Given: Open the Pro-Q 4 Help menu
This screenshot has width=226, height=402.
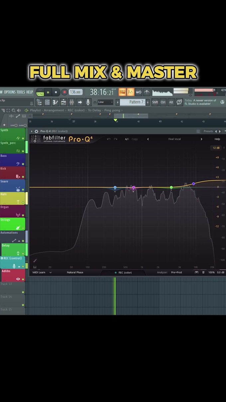Looking at the screenshot, I should pos(217,139).
